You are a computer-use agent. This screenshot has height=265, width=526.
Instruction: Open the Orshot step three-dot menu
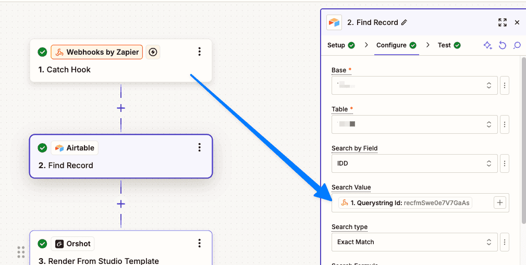point(200,243)
